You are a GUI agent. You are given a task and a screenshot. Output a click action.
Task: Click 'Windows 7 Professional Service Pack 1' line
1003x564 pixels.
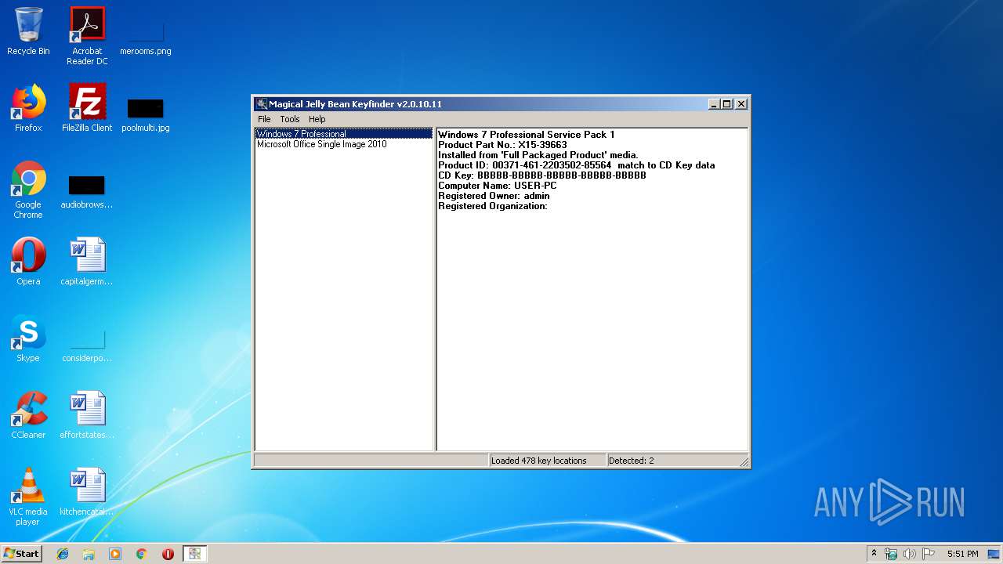tap(527, 135)
